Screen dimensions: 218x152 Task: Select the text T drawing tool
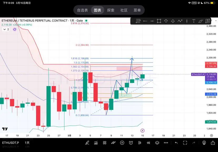(194, 21)
